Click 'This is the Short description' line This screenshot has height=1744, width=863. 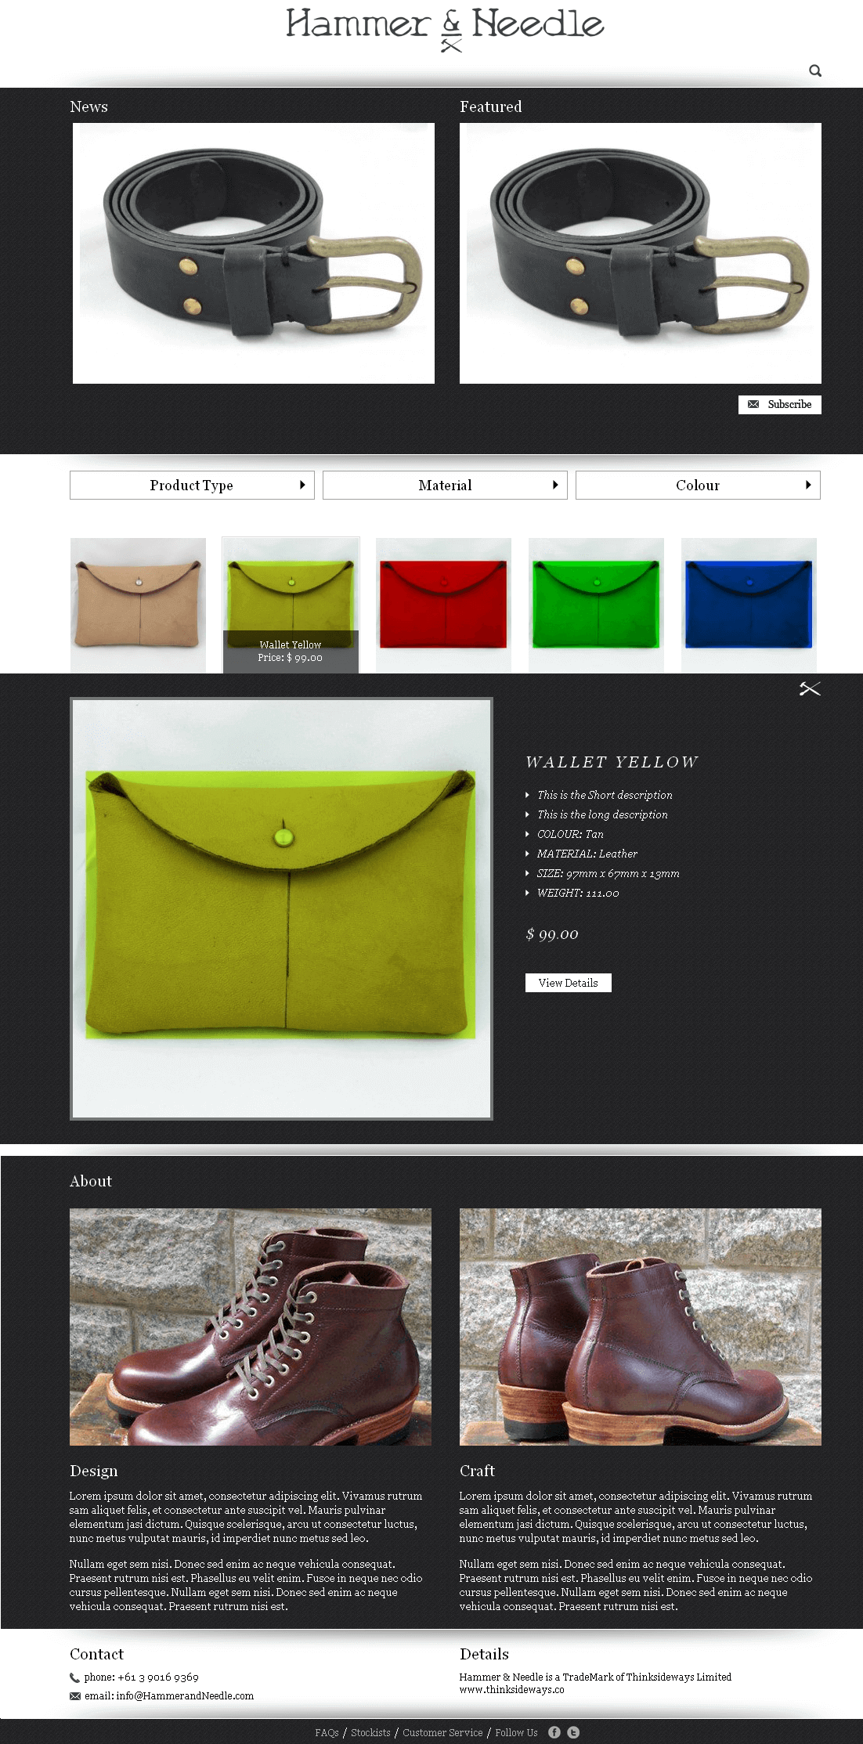tap(605, 795)
